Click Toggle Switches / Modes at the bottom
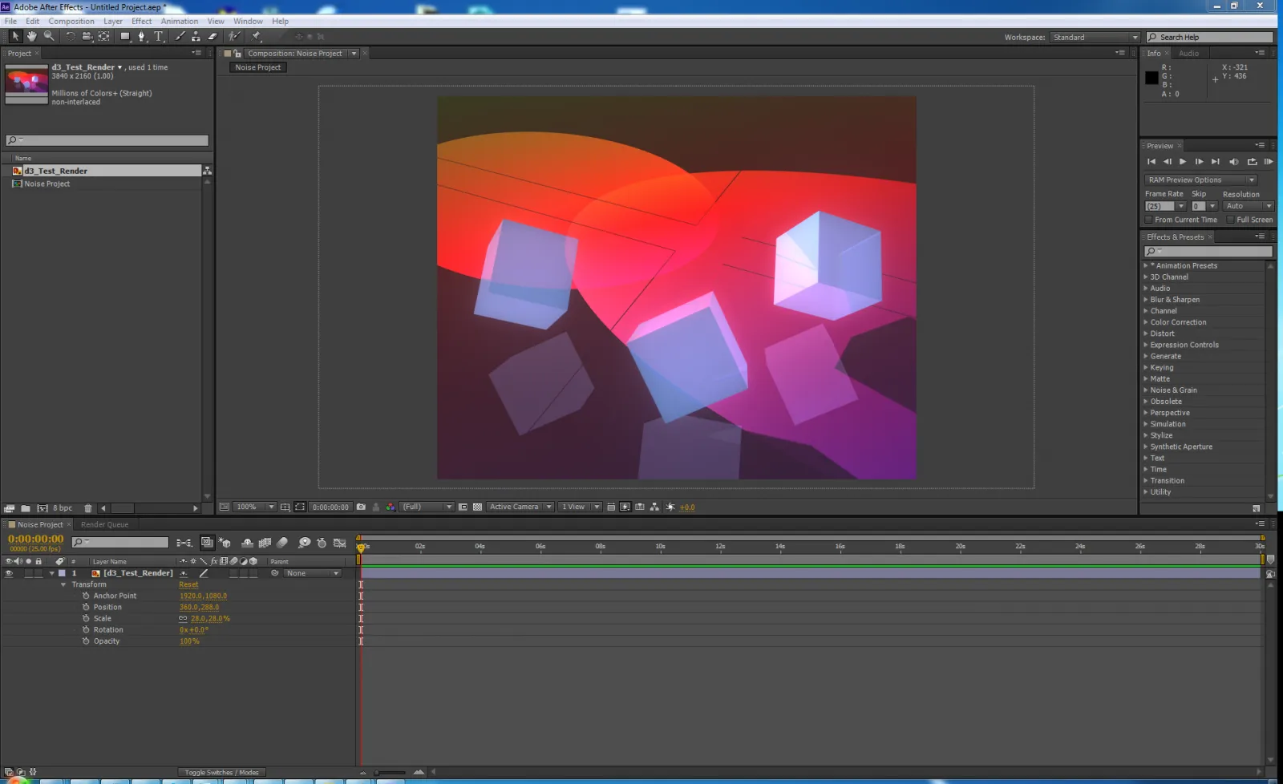Image resolution: width=1283 pixels, height=784 pixels. pyautogui.click(x=221, y=772)
